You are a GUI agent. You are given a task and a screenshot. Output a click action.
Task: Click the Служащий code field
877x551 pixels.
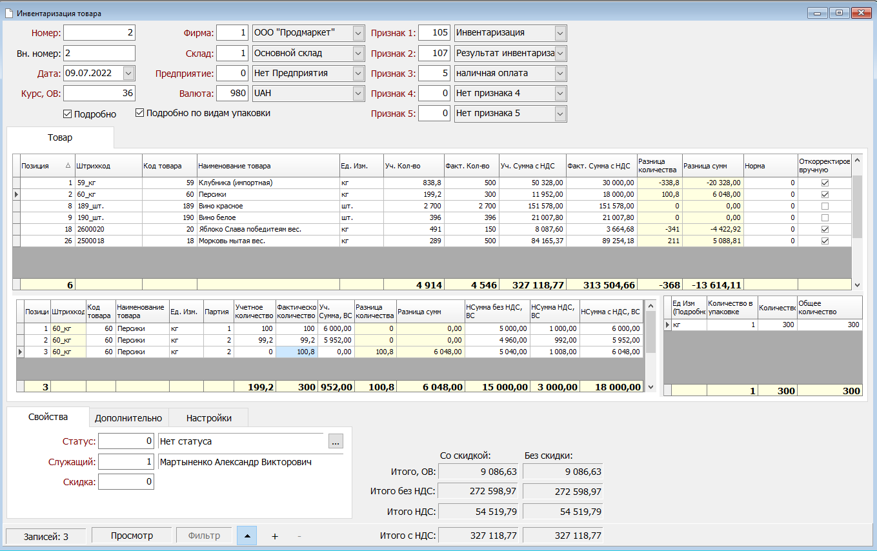(126, 462)
